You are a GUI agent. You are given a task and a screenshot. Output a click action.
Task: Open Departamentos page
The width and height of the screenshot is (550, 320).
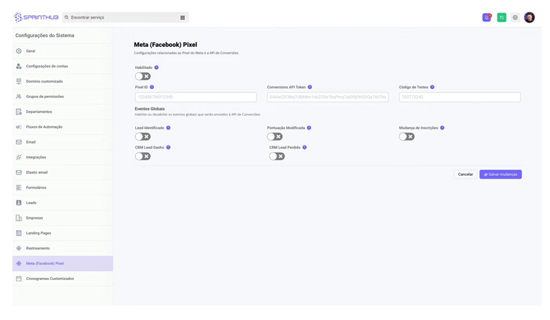tap(63, 112)
